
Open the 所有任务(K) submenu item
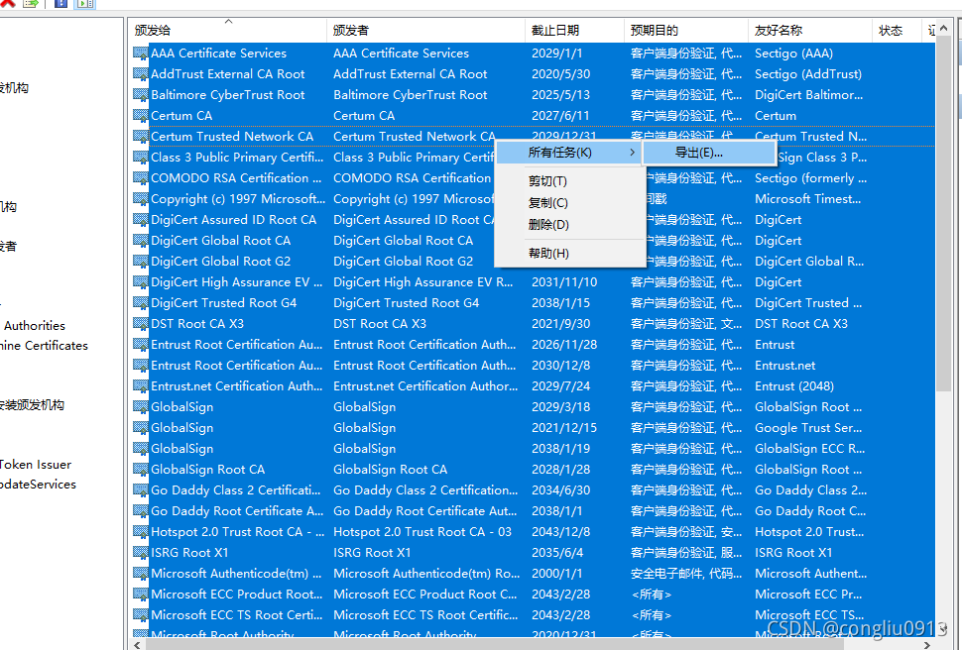568,153
